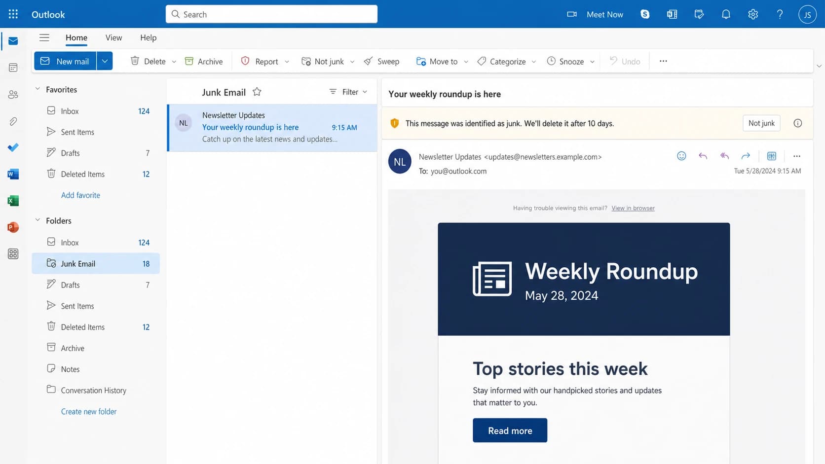The width and height of the screenshot is (825, 464).
Task: Add a reaction with the smiley icon
Action: (x=681, y=156)
